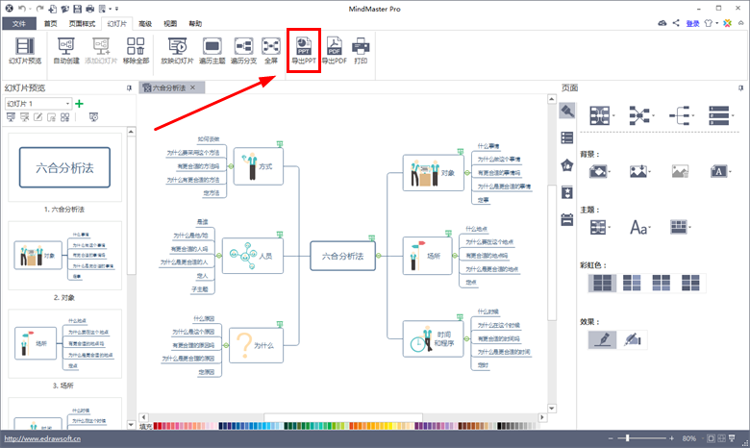
Task: Open the 文件 file menu
Action: [x=21, y=22]
